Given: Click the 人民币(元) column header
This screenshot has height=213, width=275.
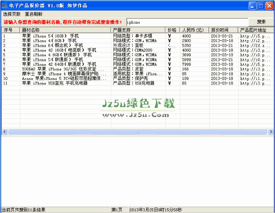Looking at the screenshot, I should coord(195,30).
